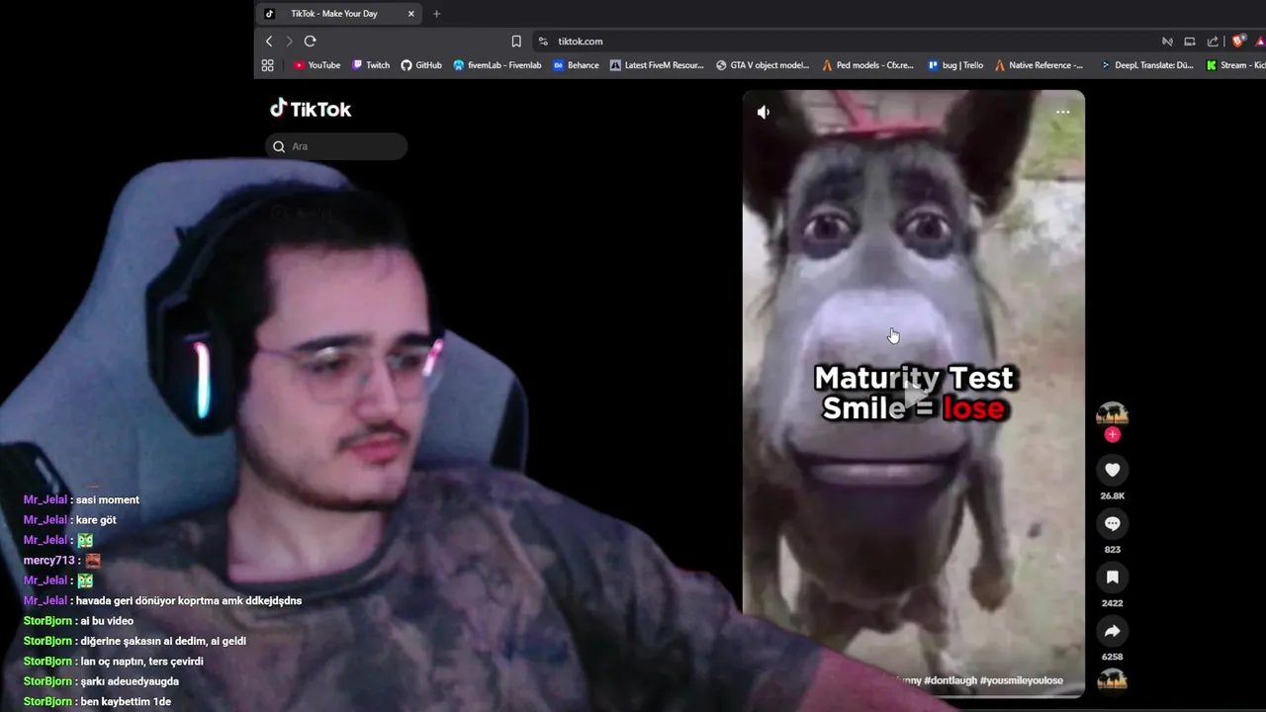Play the video via center play overlay

pyautogui.click(x=914, y=394)
